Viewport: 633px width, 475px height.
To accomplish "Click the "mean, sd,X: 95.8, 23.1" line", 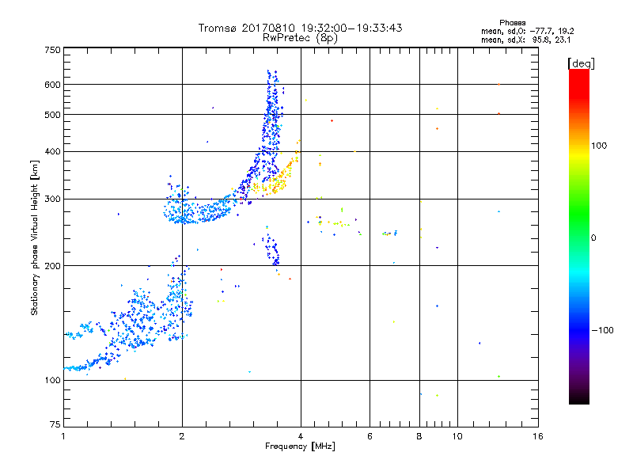I will click(525, 40).
